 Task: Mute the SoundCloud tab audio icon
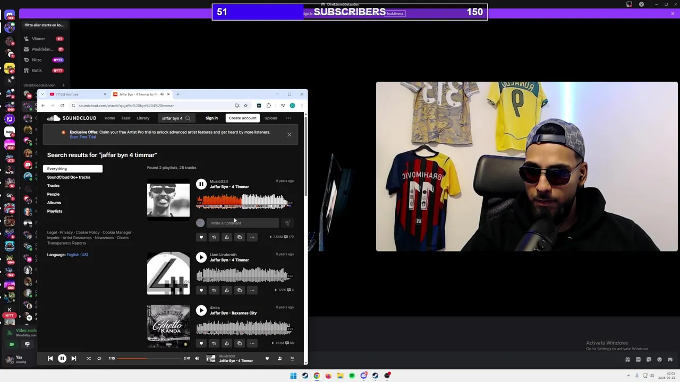[162, 94]
